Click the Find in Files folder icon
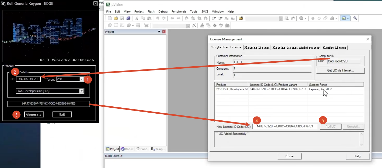Viewport: 382px width, 168px height. (241, 18)
